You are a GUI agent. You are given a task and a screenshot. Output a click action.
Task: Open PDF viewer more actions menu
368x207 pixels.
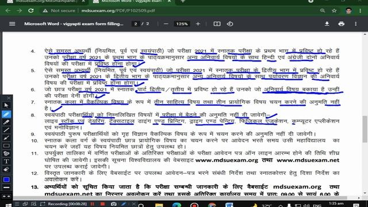point(356,24)
